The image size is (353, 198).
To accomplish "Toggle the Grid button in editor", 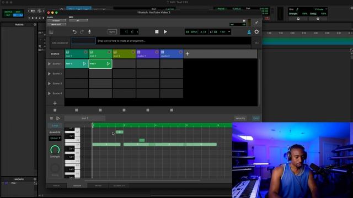I will [x=256, y=118].
